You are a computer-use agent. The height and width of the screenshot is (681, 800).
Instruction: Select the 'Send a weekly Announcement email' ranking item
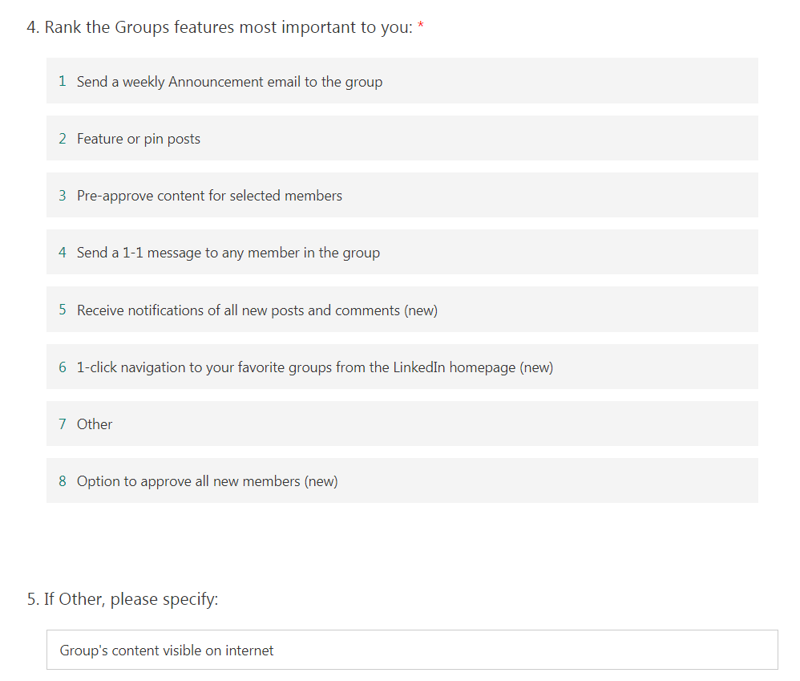pos(402,81)
